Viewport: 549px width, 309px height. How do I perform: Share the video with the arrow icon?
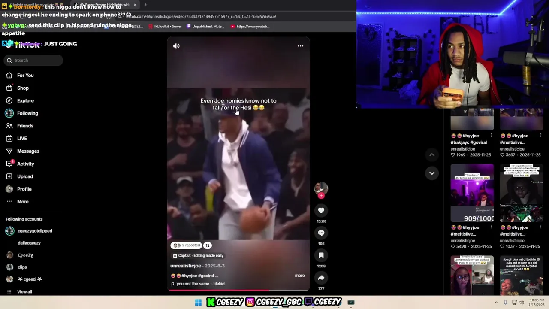pyautogui.click(x=321, y=278)
